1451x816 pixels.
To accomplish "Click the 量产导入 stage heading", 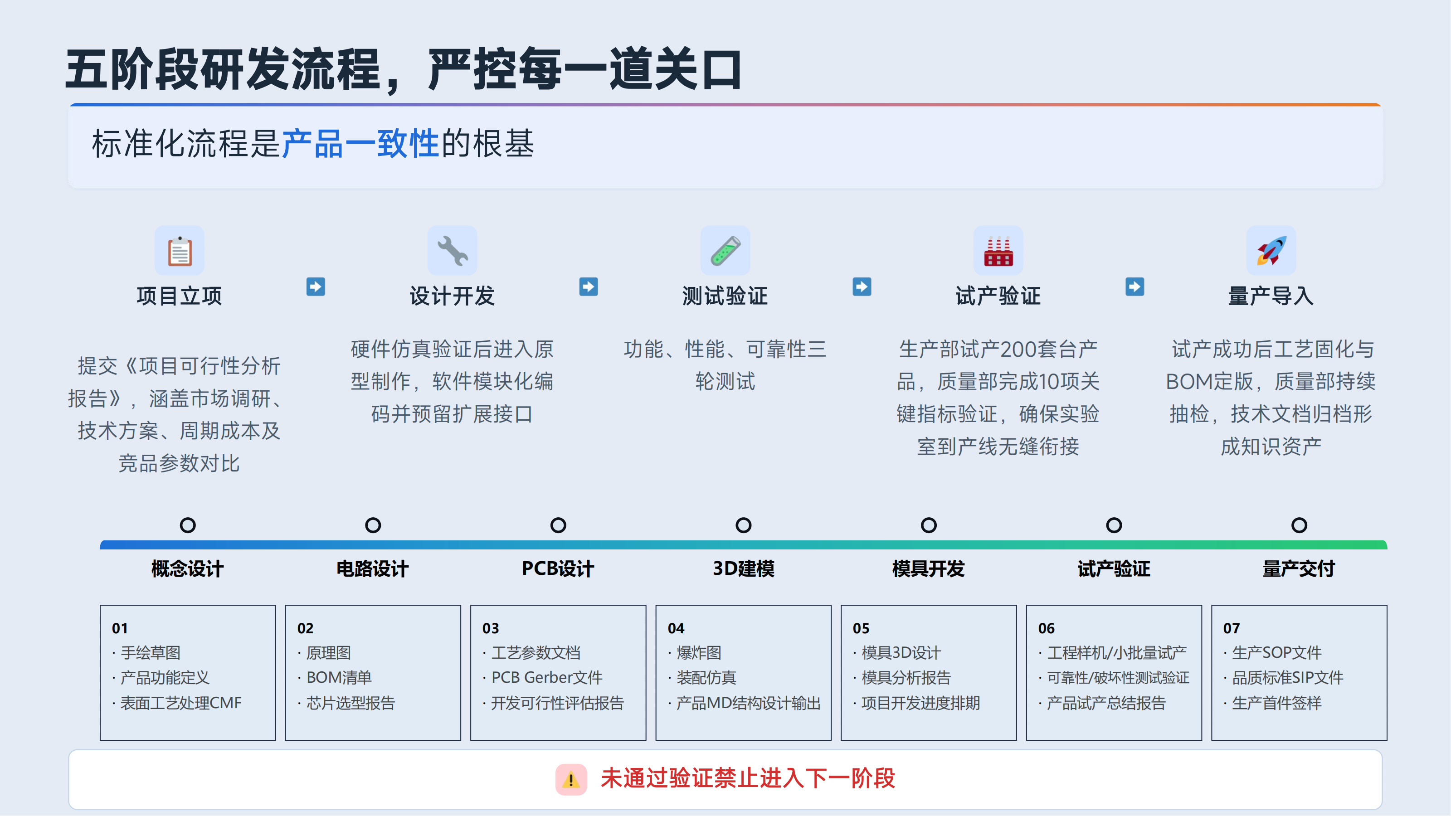I will (1271, 296).
